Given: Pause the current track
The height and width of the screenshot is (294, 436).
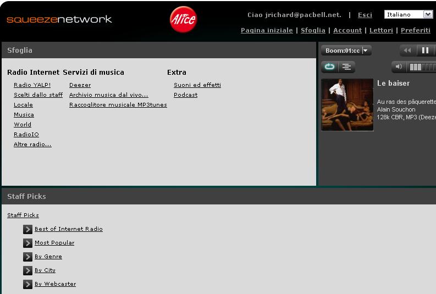Looking at the screenshot, I should click(425, 51).
